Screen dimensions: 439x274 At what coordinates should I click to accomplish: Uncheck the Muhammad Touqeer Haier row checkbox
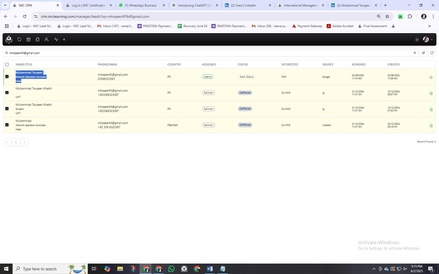point(7,77)
